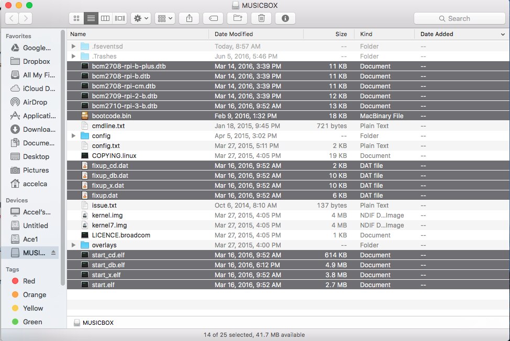
Task: Switch to icon view in toolbar
Action: click(x=76, y=18)
